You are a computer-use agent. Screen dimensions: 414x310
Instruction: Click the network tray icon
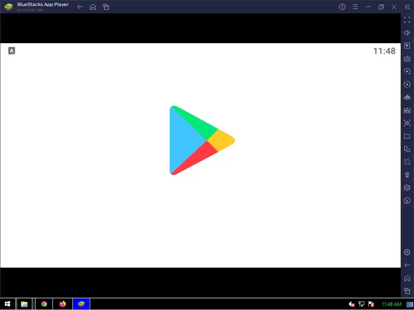click(361, 304)
